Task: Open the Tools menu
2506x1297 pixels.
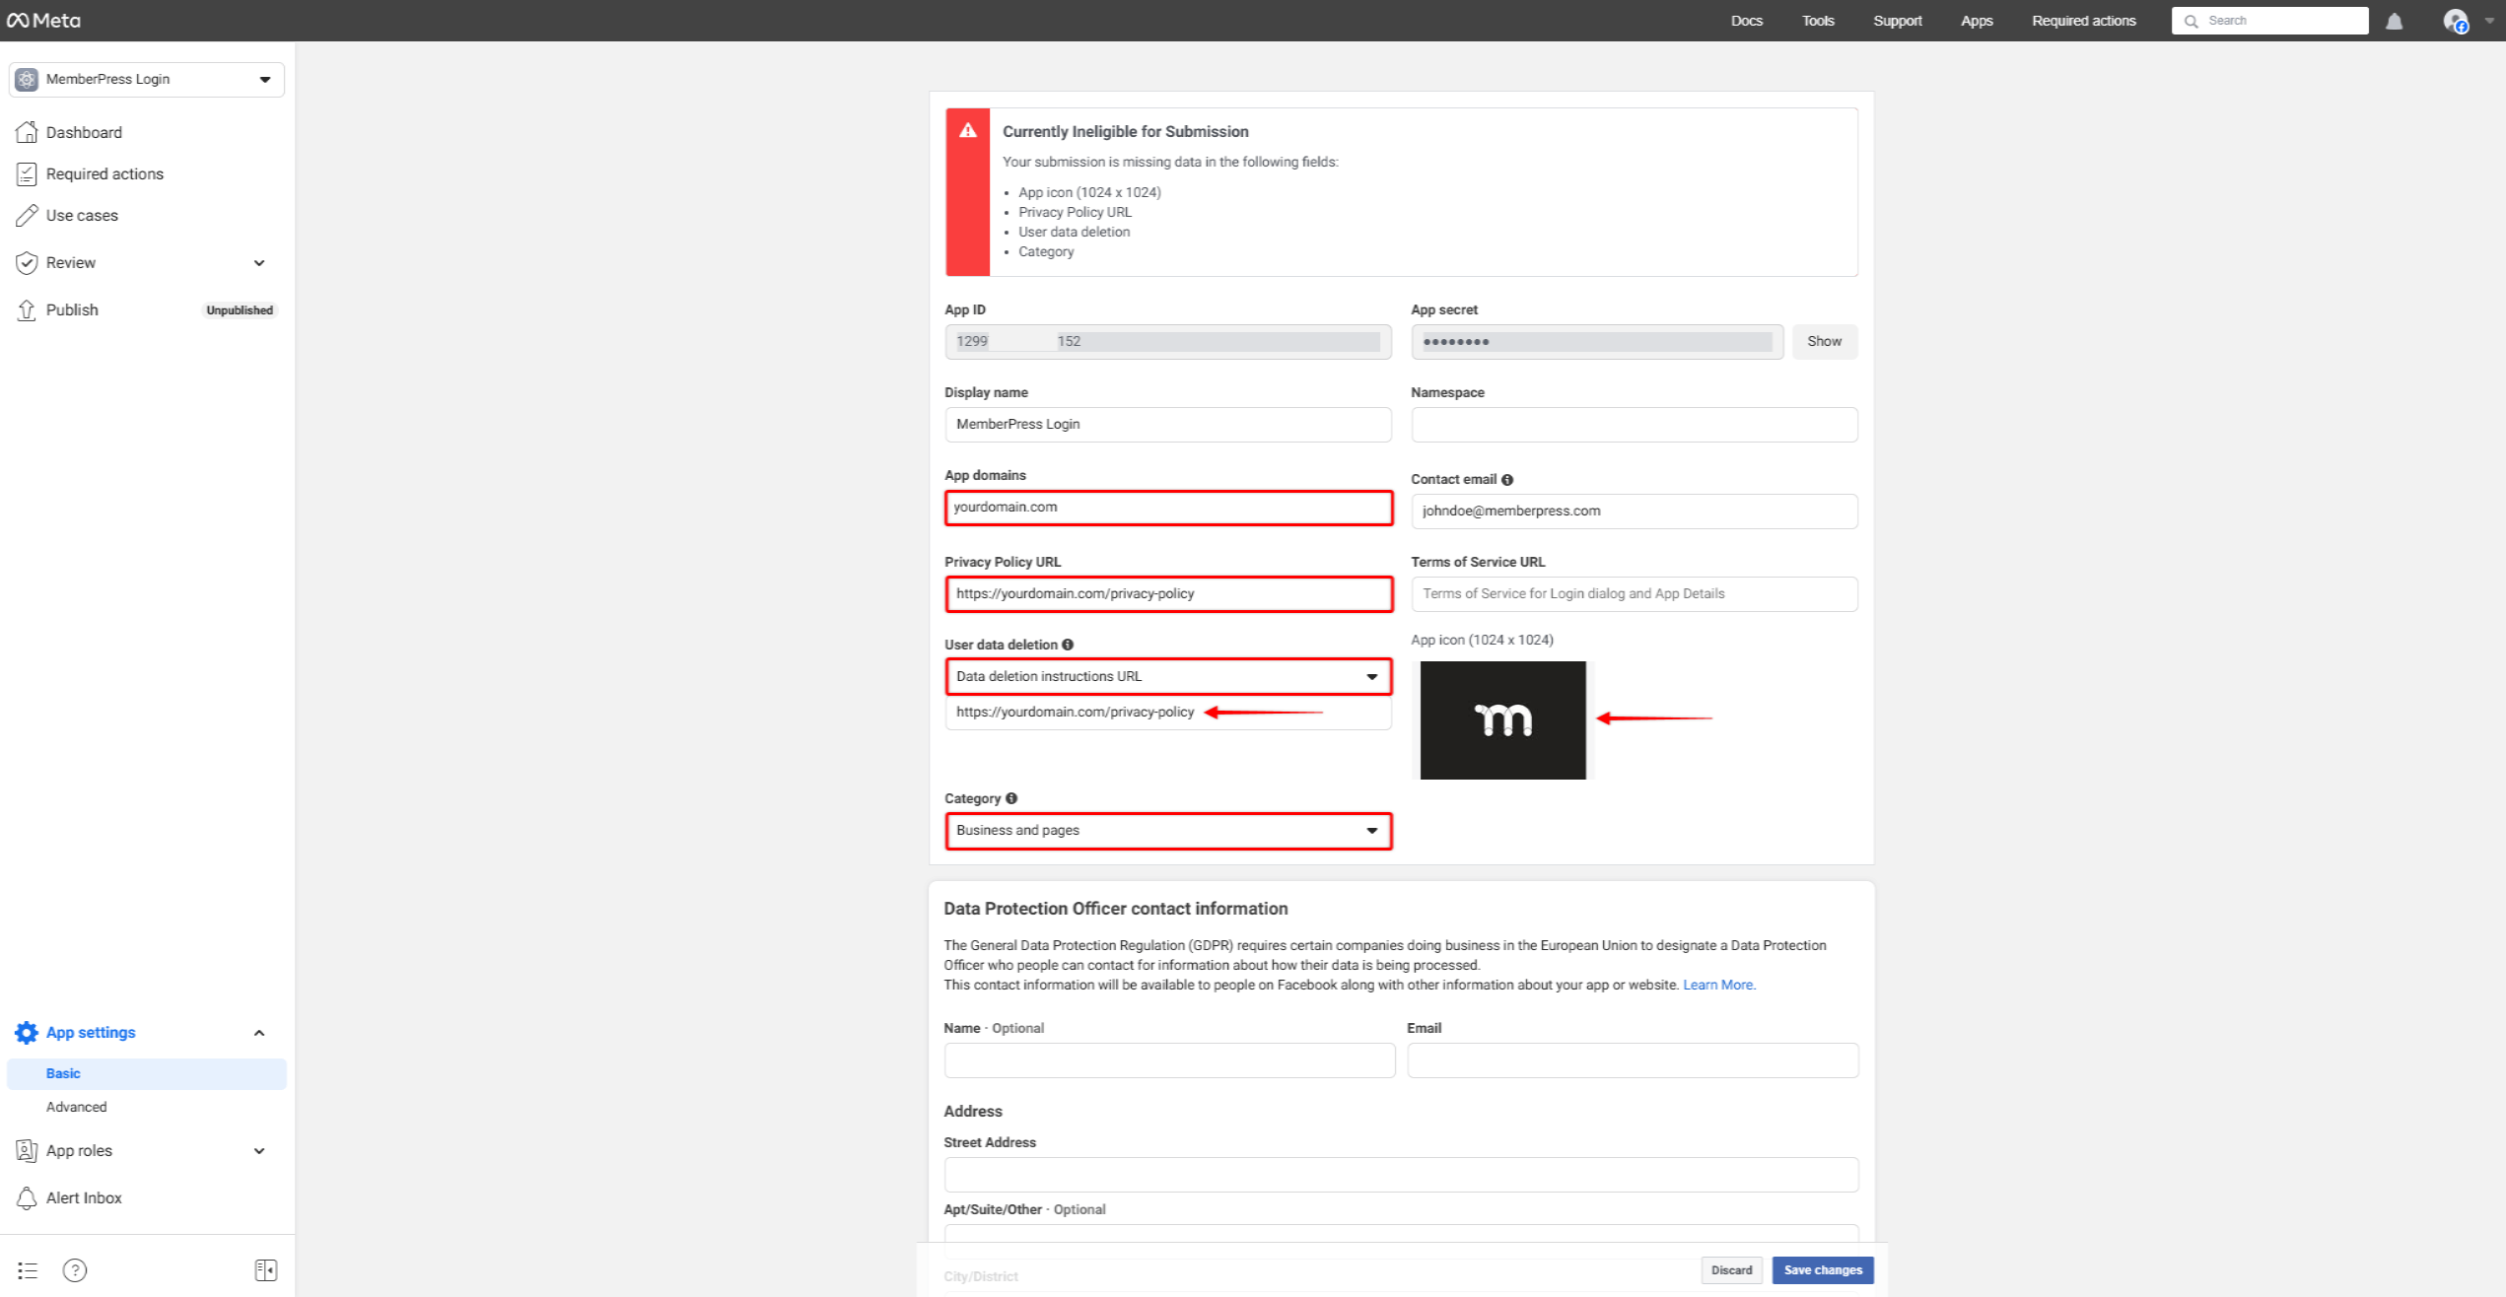Action: tap(1817, 20)
